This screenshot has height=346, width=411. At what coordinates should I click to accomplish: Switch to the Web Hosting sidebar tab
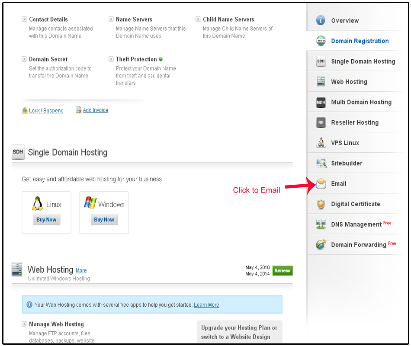[349, 82]
